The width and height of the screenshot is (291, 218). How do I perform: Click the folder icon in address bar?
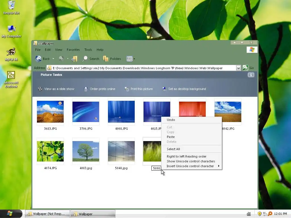(x=49, y=68)
